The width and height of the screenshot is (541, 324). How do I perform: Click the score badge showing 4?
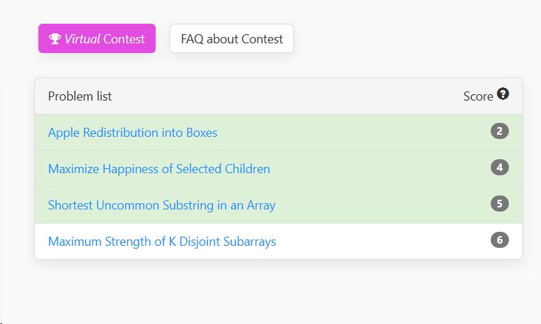pos(500,168)
